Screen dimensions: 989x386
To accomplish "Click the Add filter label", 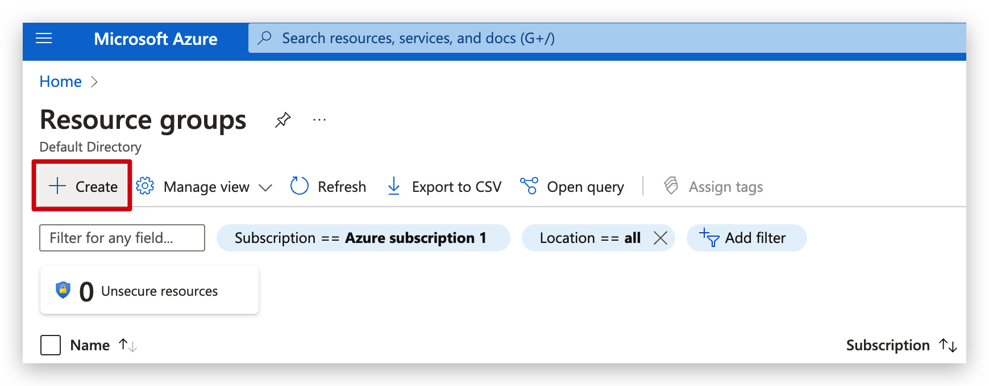I will coord(755,238).
